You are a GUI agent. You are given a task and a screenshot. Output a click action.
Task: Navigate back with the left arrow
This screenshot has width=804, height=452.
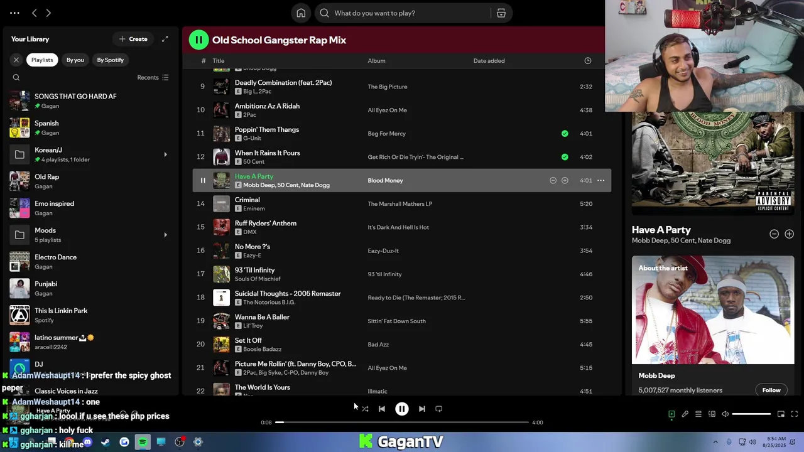35,13
